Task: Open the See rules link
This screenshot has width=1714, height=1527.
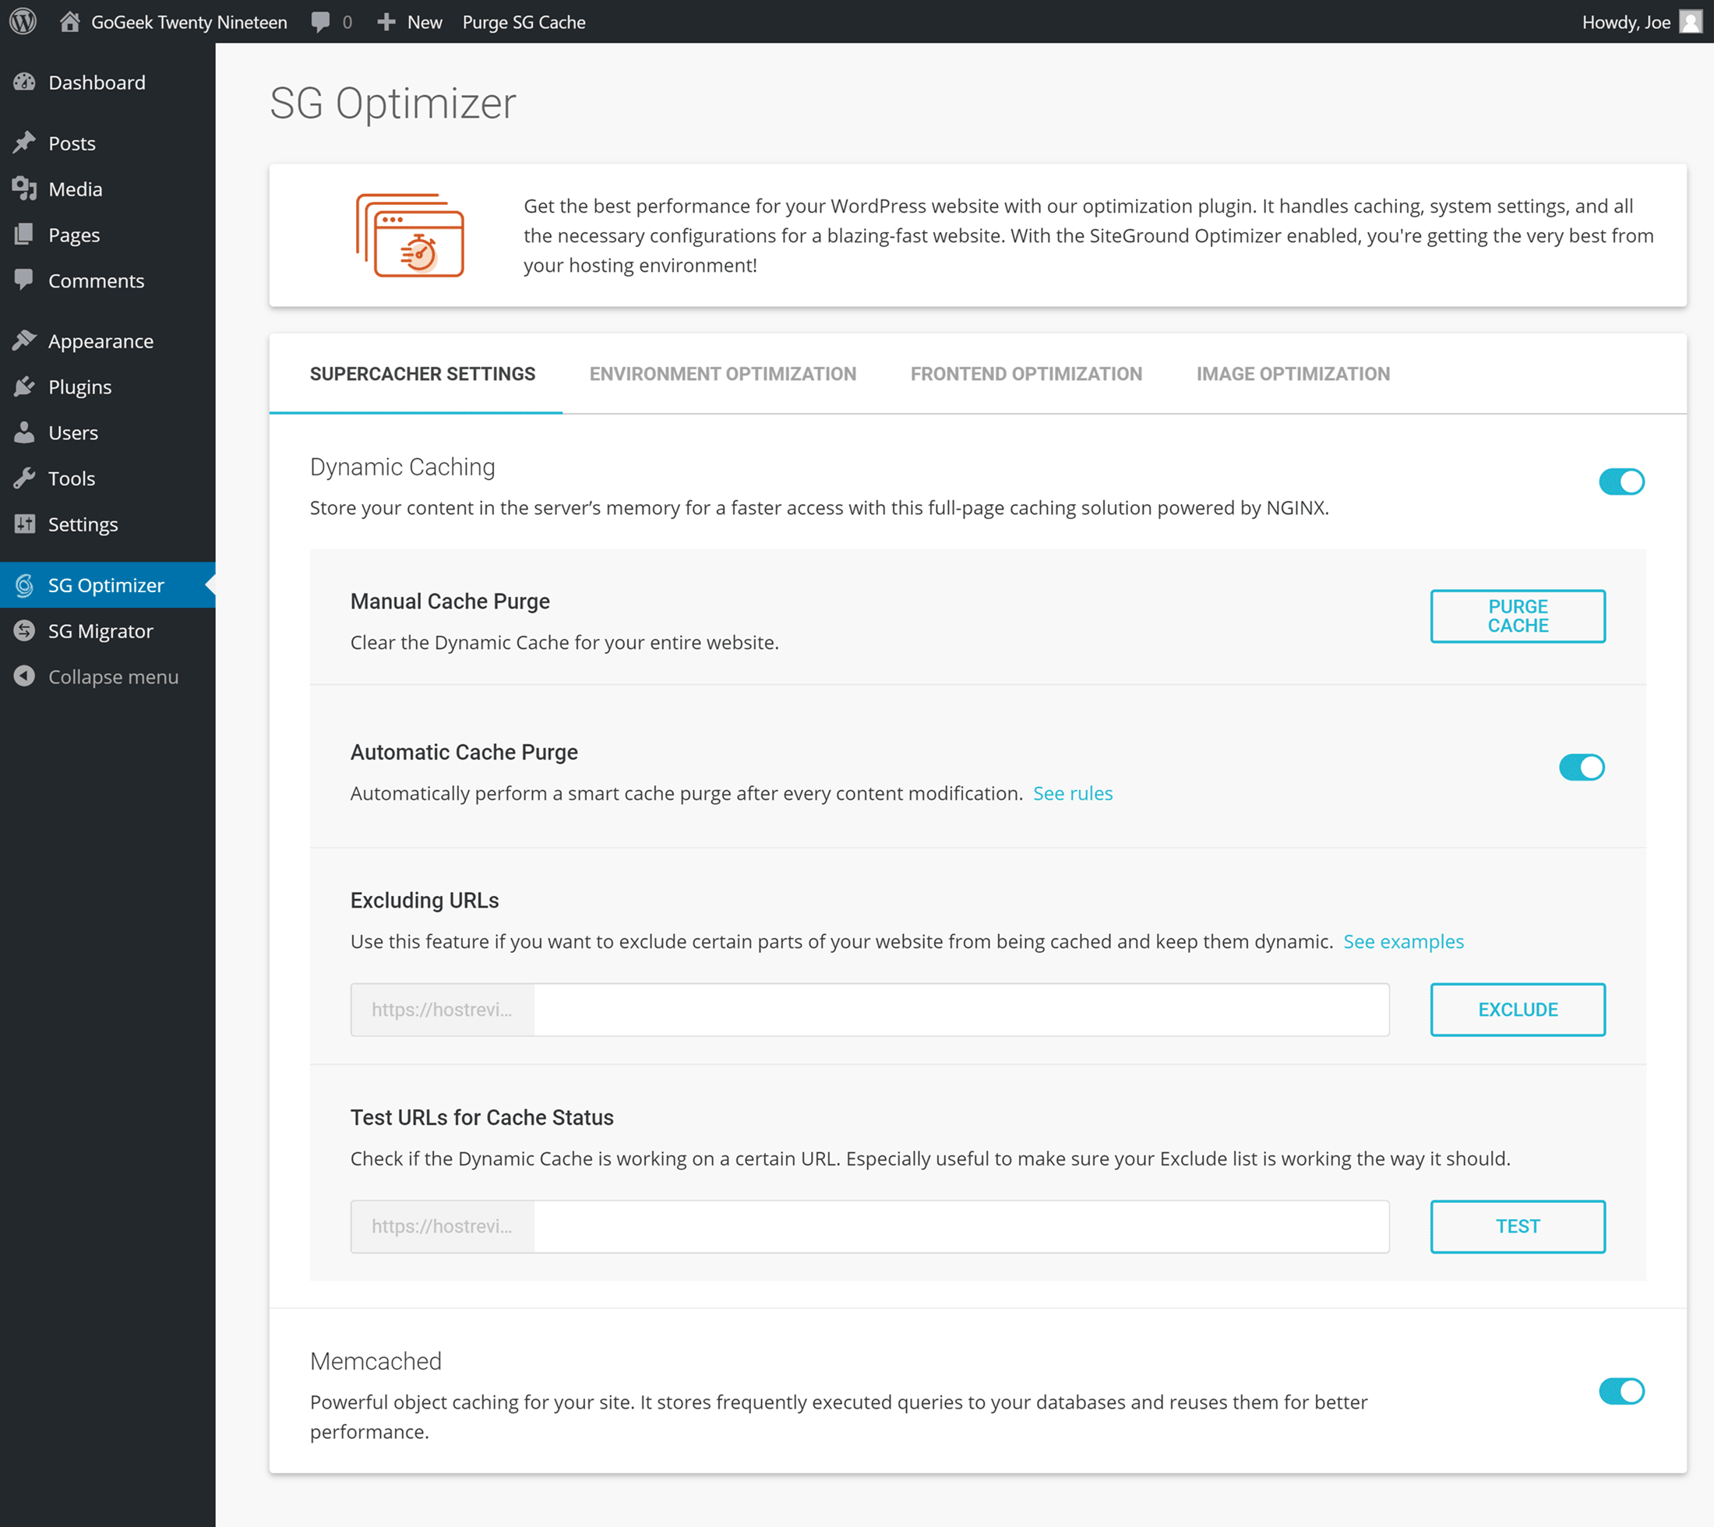Action: (x=1072, y=794)
